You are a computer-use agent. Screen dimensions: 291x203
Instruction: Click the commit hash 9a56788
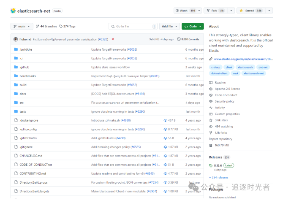[x=154, y=39]
